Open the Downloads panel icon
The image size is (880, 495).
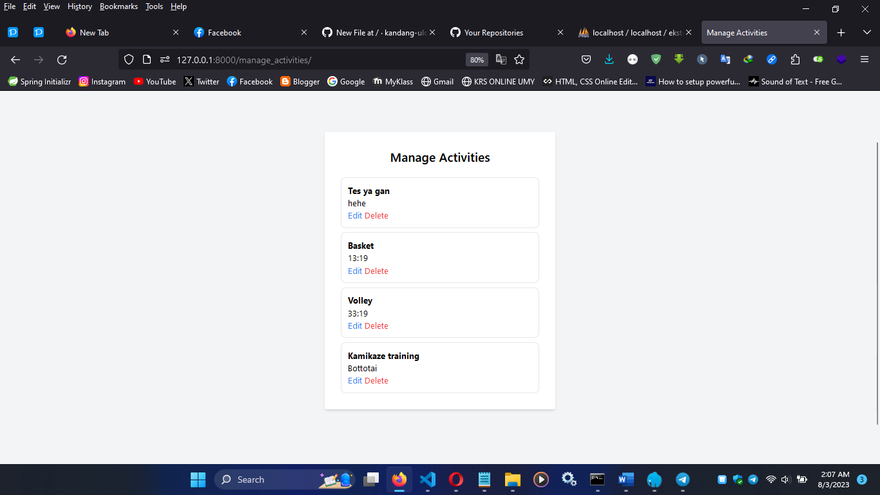click(609, 59)
